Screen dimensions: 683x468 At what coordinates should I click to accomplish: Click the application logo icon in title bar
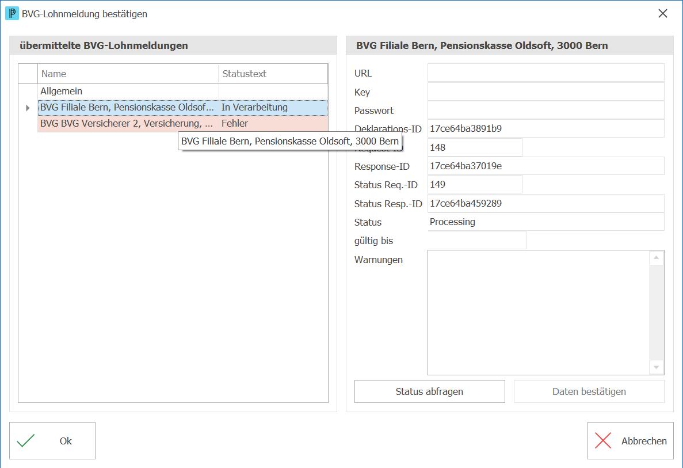click(x=12, y=13)
